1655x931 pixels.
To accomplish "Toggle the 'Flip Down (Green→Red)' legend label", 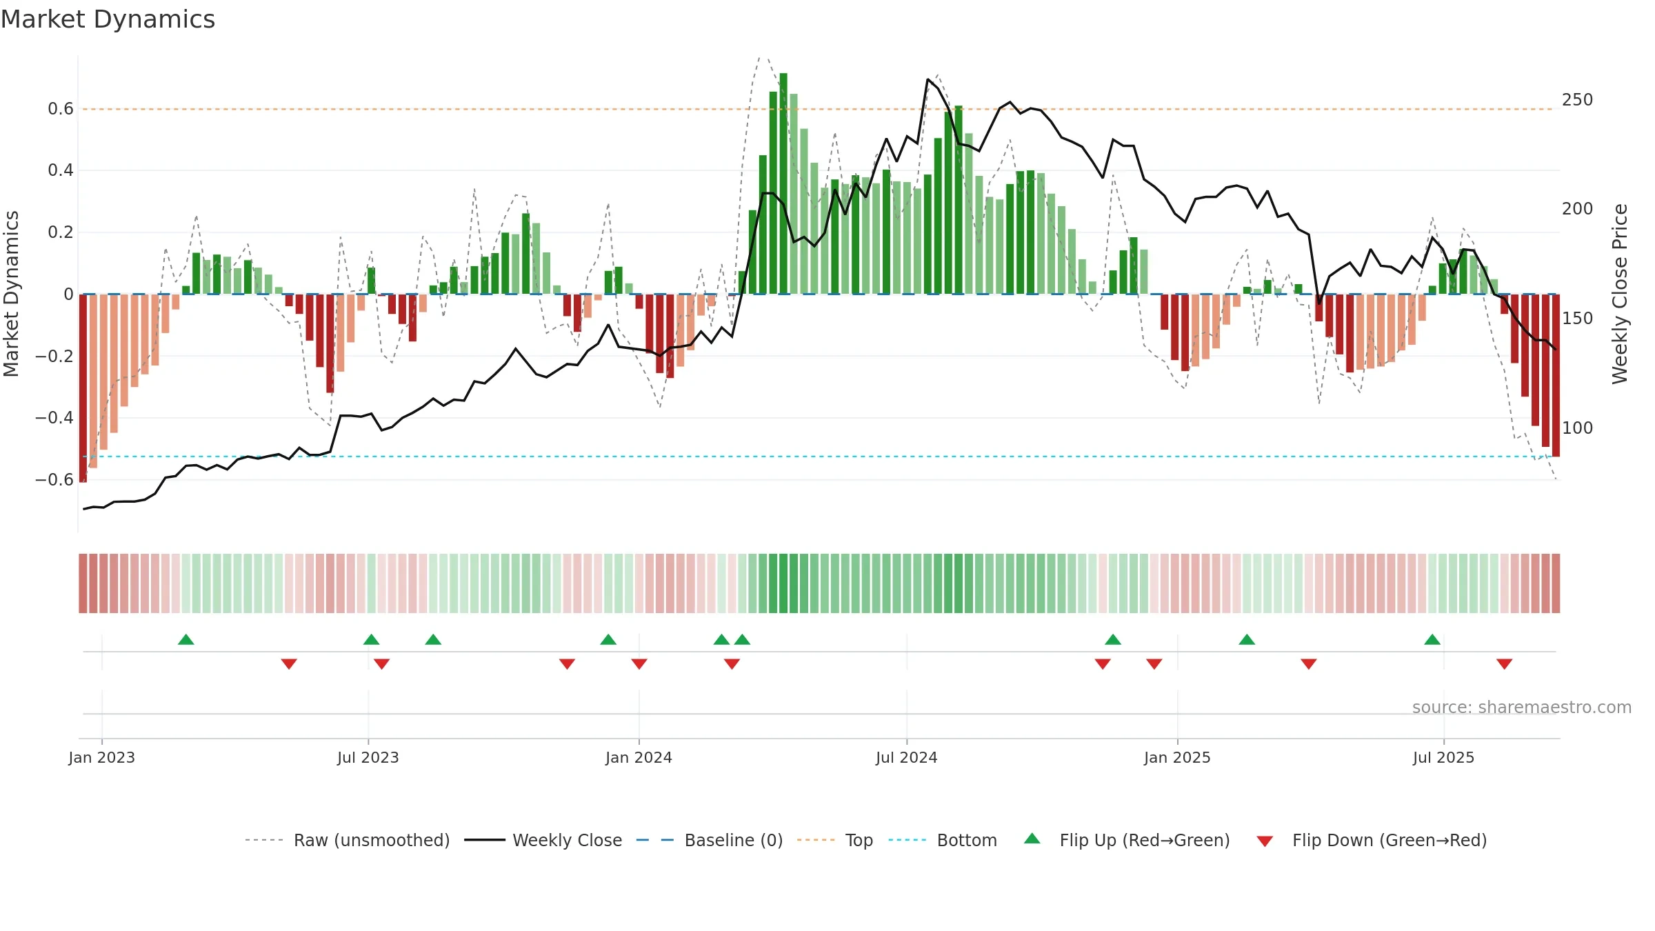I will (1390, 840).
